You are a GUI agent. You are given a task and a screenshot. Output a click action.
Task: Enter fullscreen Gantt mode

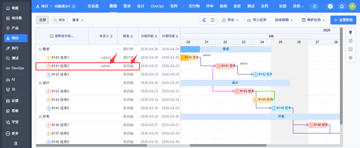[x=351, y=49]
